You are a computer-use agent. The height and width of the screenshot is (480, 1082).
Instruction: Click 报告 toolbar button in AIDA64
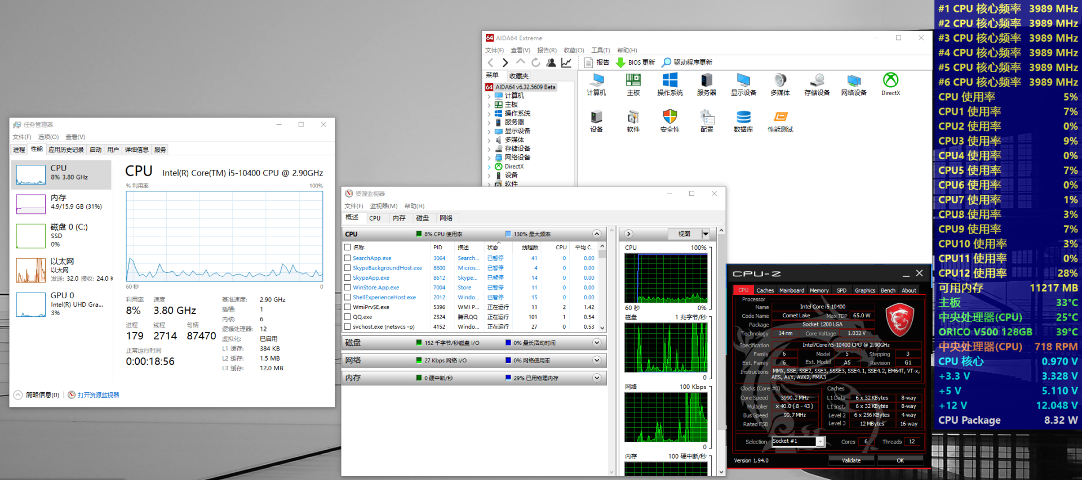[x=597, y=62]
